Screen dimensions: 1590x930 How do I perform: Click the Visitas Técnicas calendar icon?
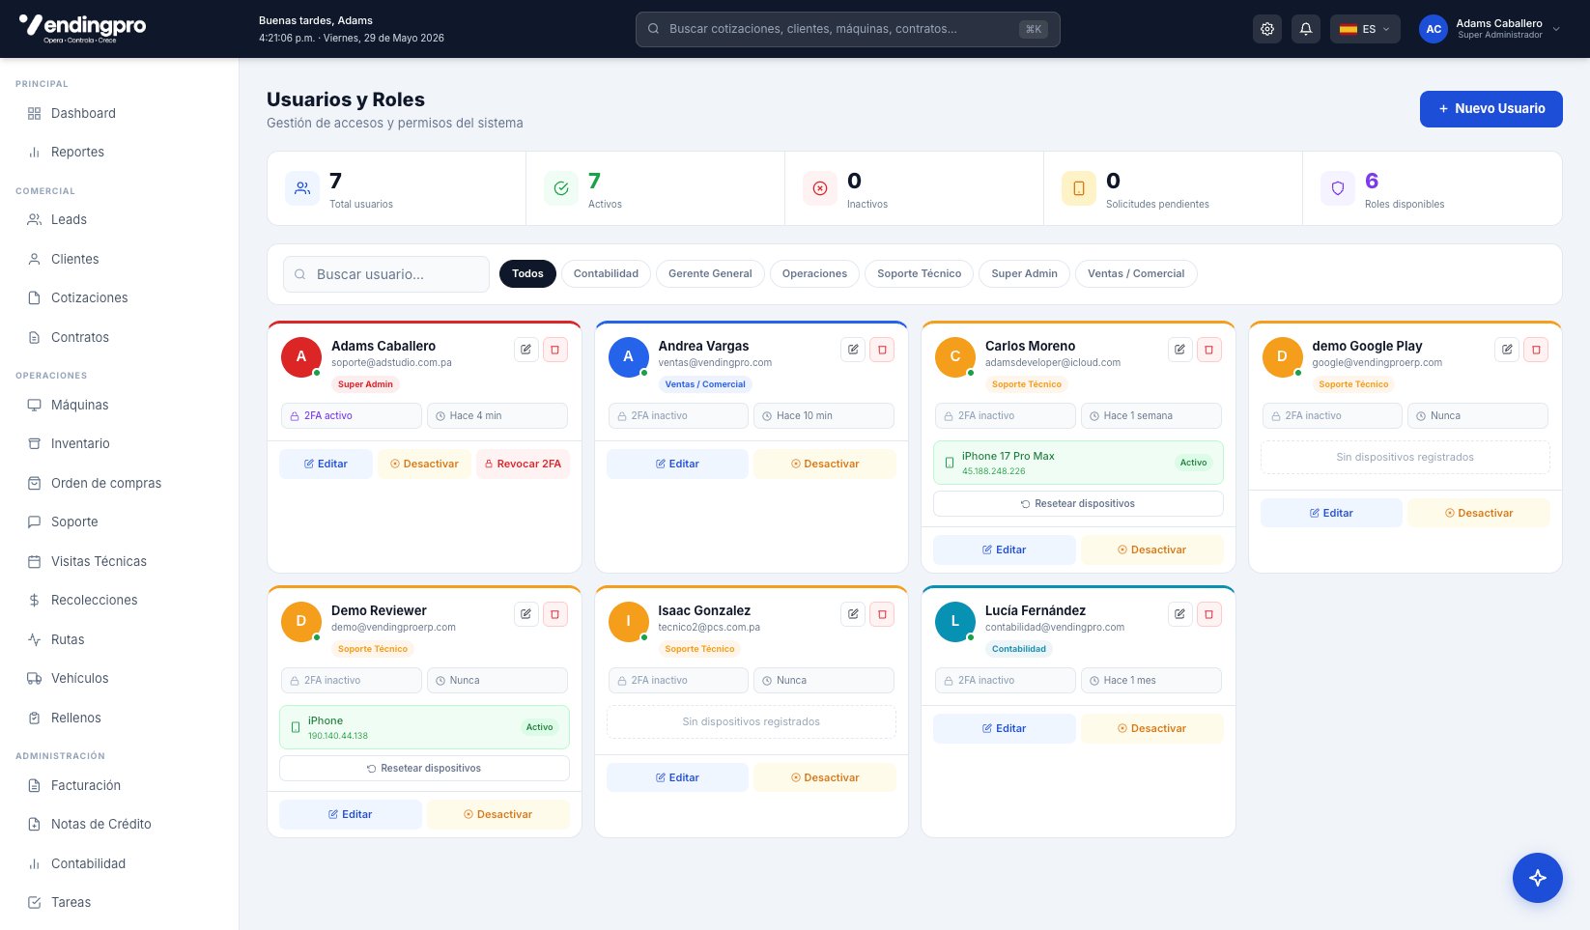34,561
